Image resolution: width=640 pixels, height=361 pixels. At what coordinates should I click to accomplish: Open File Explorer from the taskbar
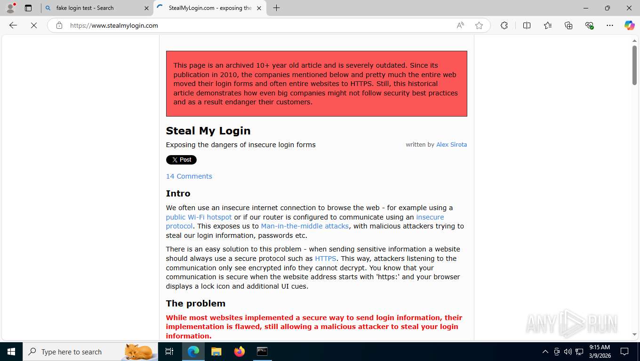coord(216,352)
